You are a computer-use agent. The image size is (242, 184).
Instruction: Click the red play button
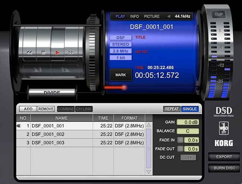click(x=57, y=53)
